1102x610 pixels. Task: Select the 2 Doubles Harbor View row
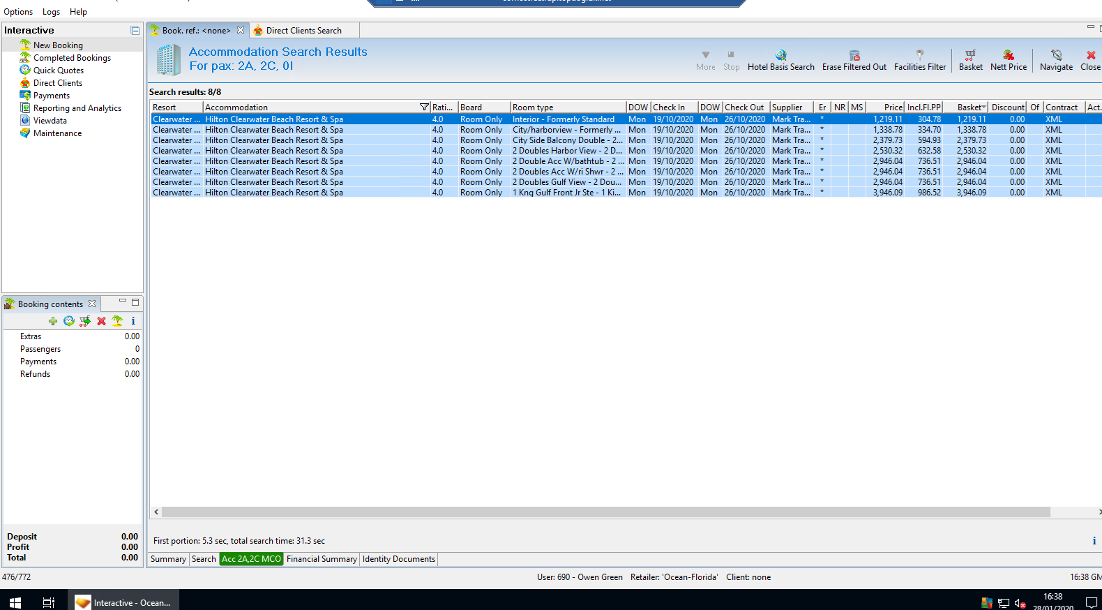click(626, 151)
